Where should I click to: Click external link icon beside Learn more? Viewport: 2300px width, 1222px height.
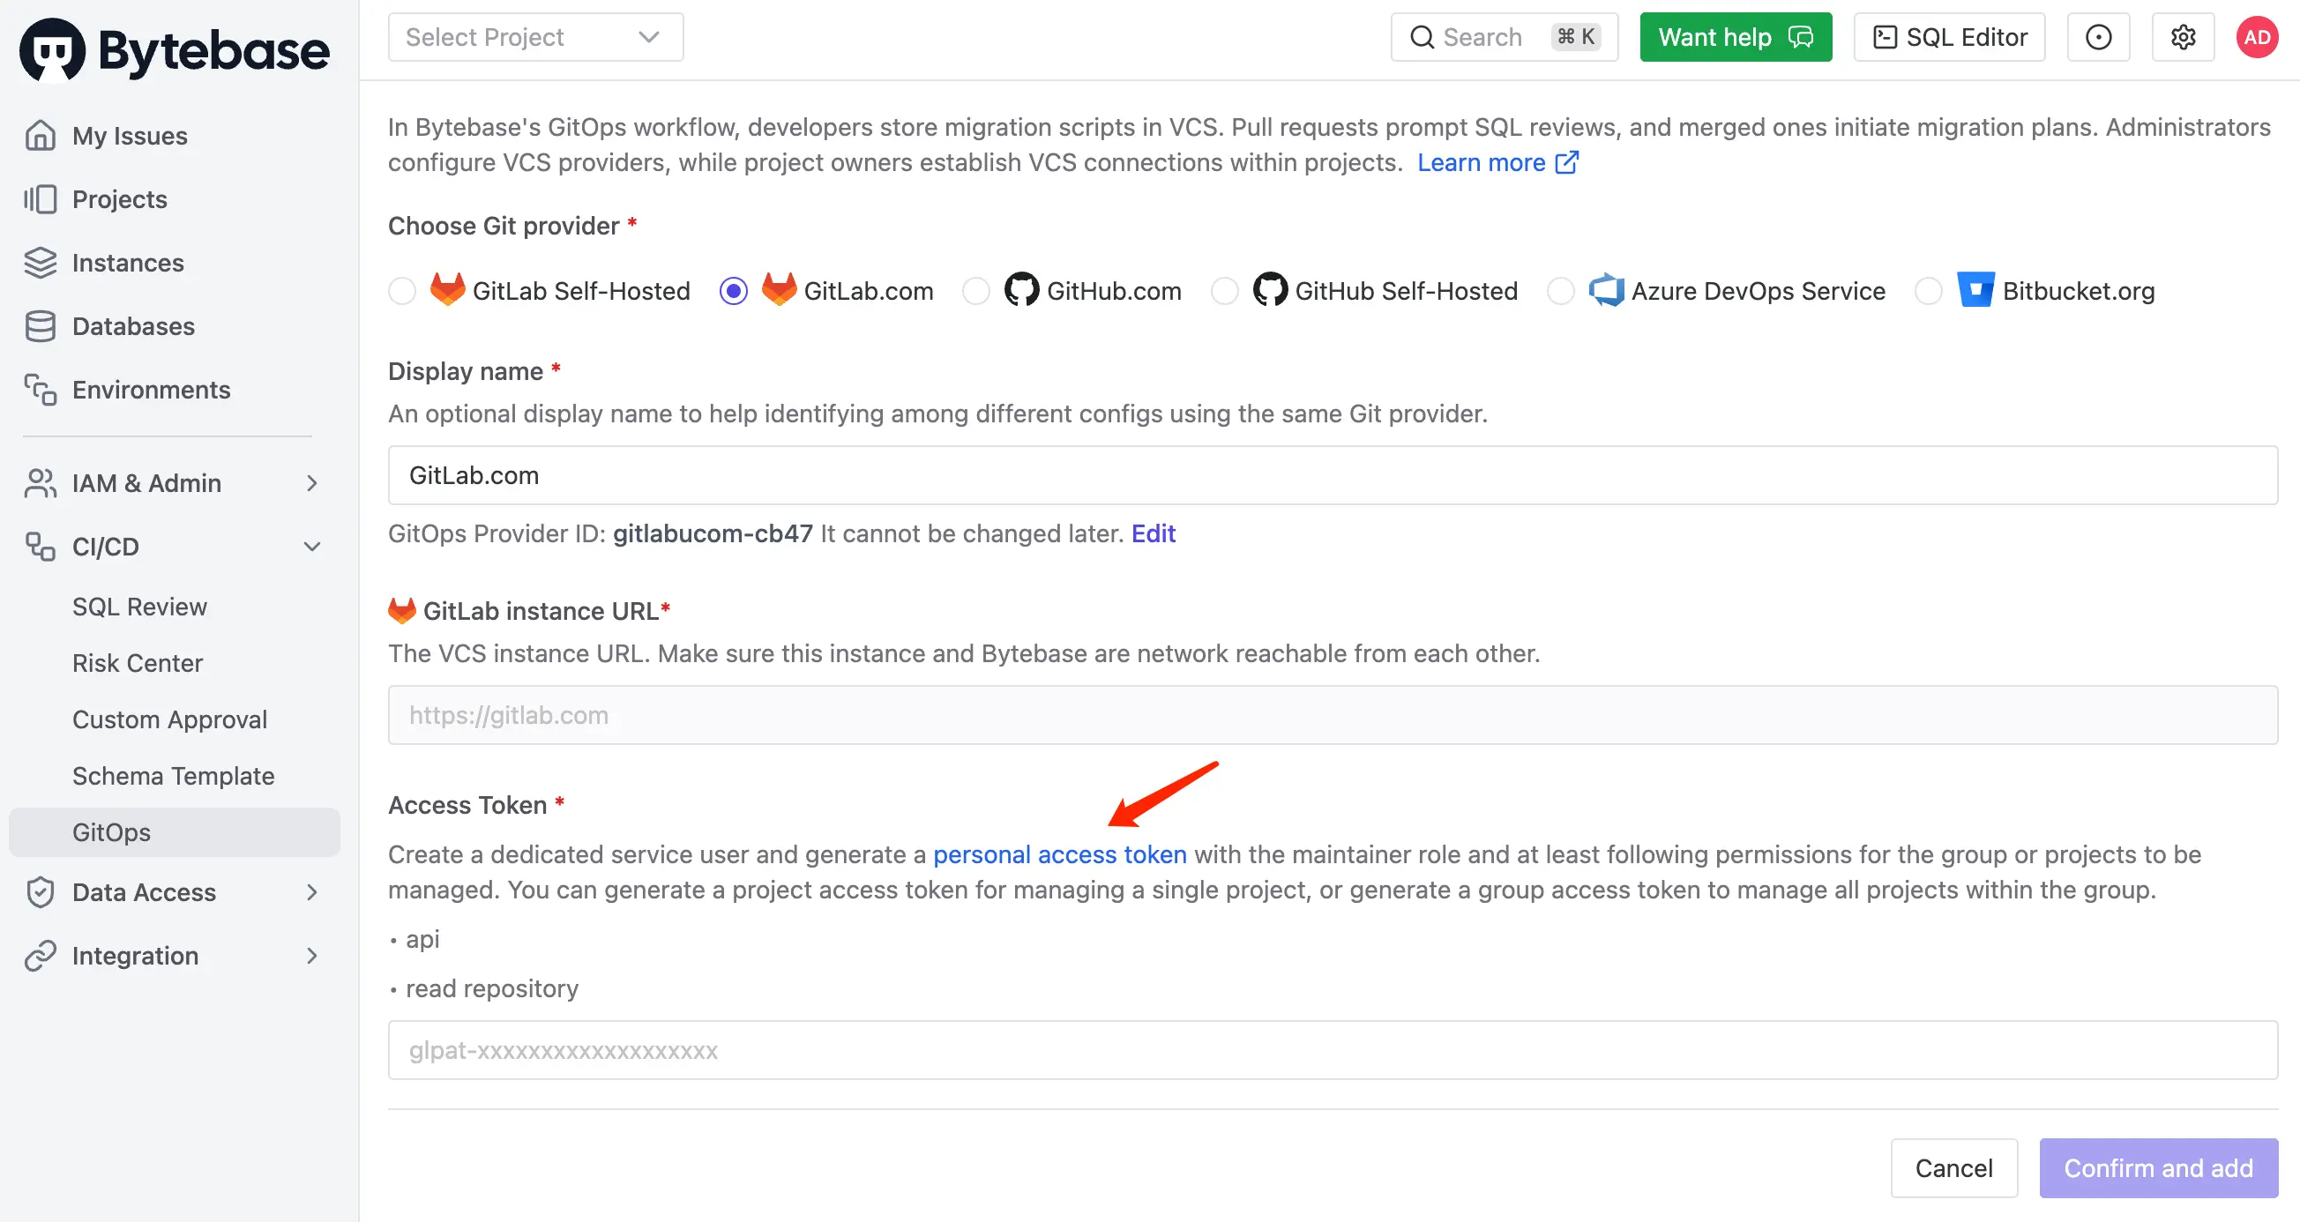point(1567,162)
